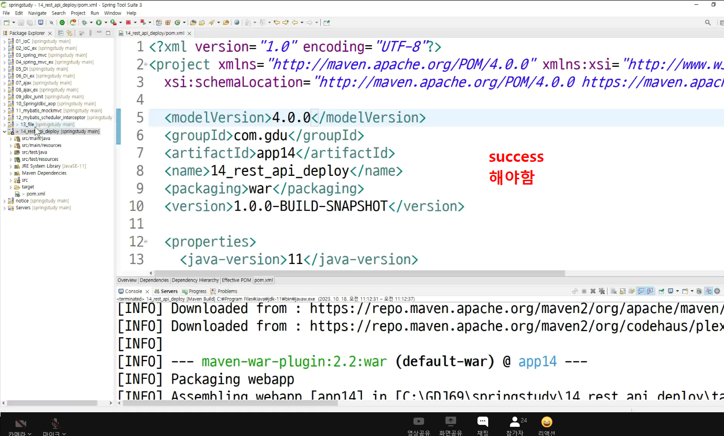
Task: Click Pin Console icon
Action: (661, 291)
